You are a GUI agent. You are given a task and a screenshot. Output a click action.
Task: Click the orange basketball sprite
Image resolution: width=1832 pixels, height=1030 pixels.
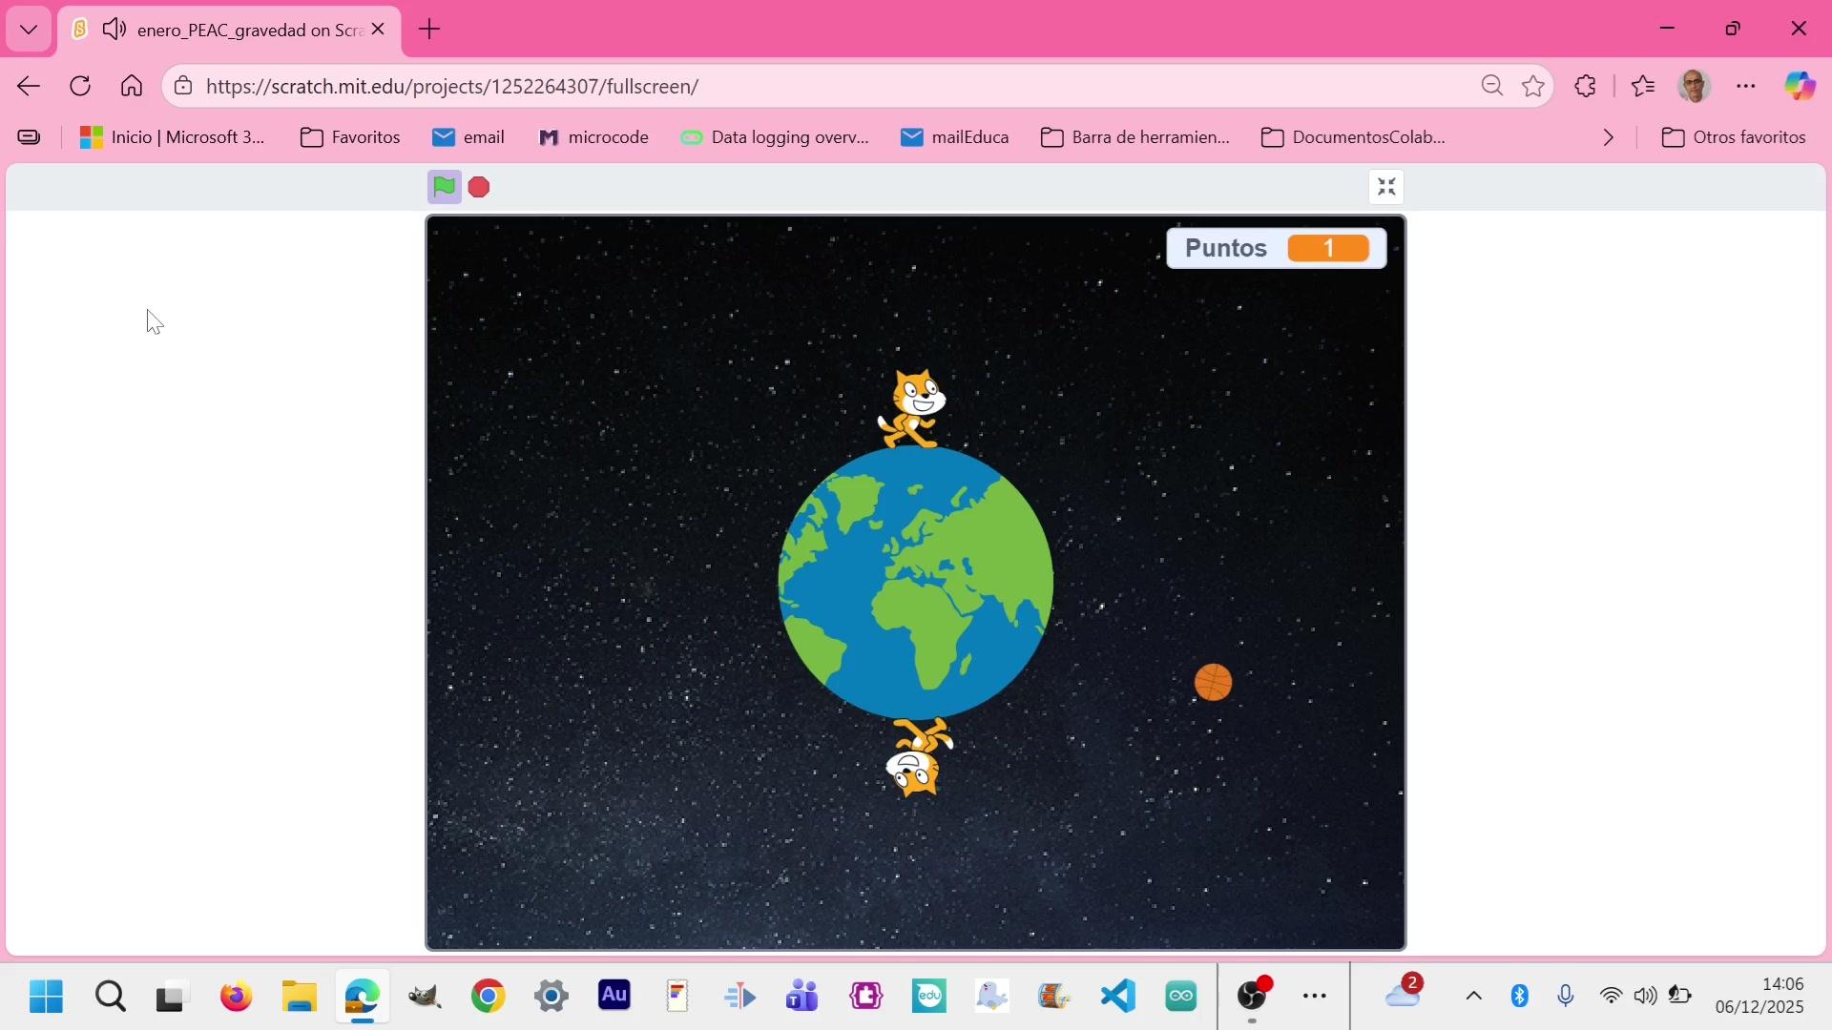1213,683
